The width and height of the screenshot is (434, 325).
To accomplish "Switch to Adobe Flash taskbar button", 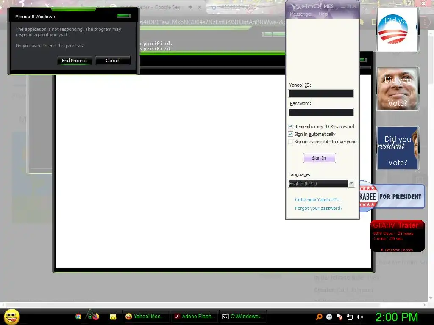I will point(195,317).
